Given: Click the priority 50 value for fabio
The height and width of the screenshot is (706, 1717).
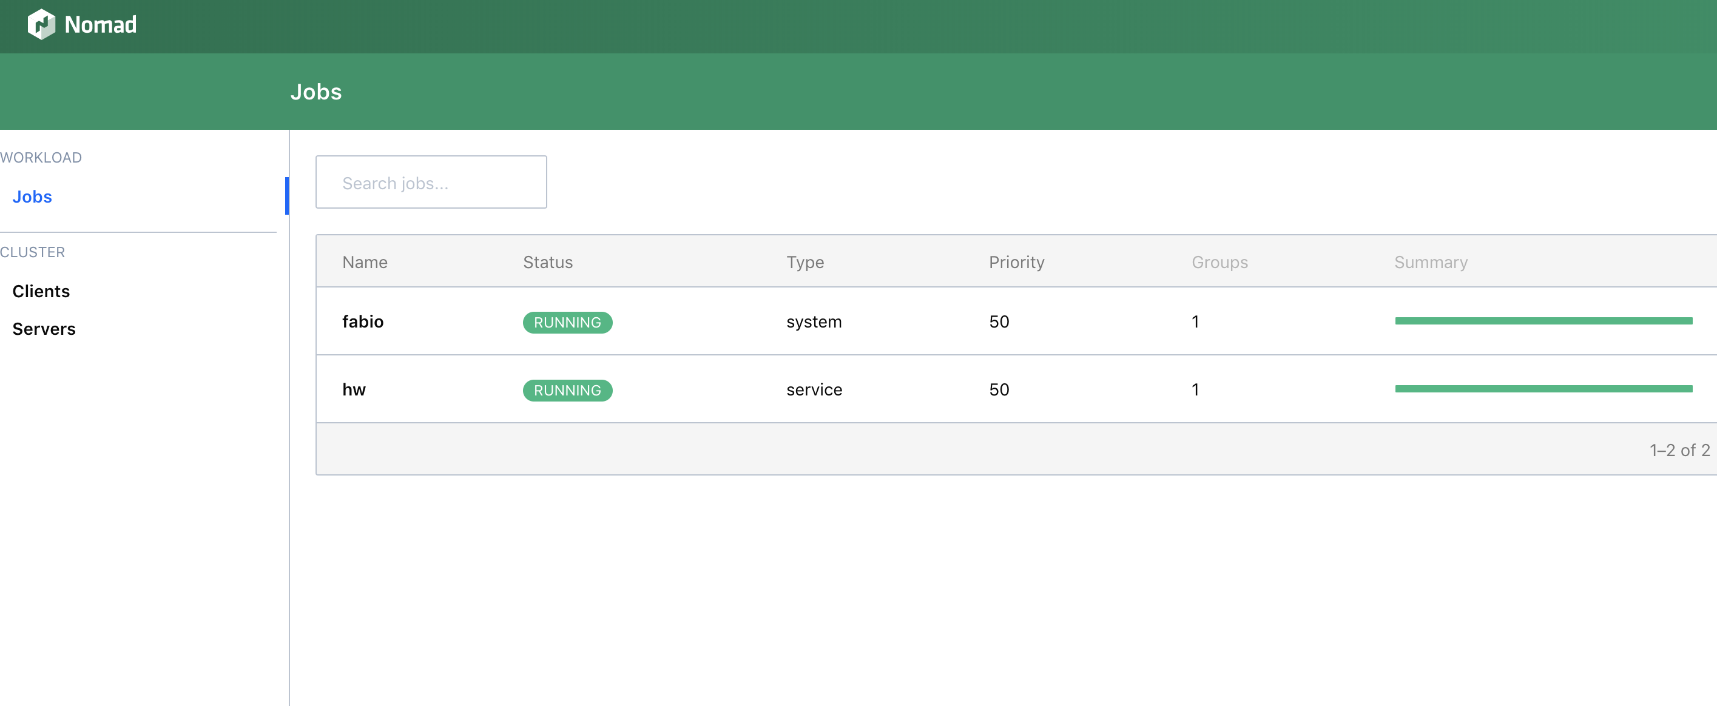Looking at the screenshot, I should coord(999,321).
